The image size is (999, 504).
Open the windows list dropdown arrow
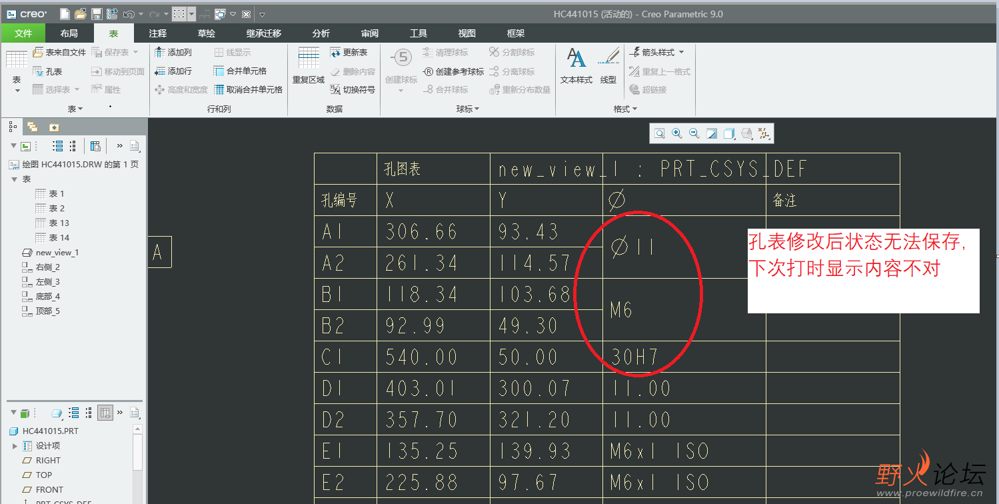233,14
